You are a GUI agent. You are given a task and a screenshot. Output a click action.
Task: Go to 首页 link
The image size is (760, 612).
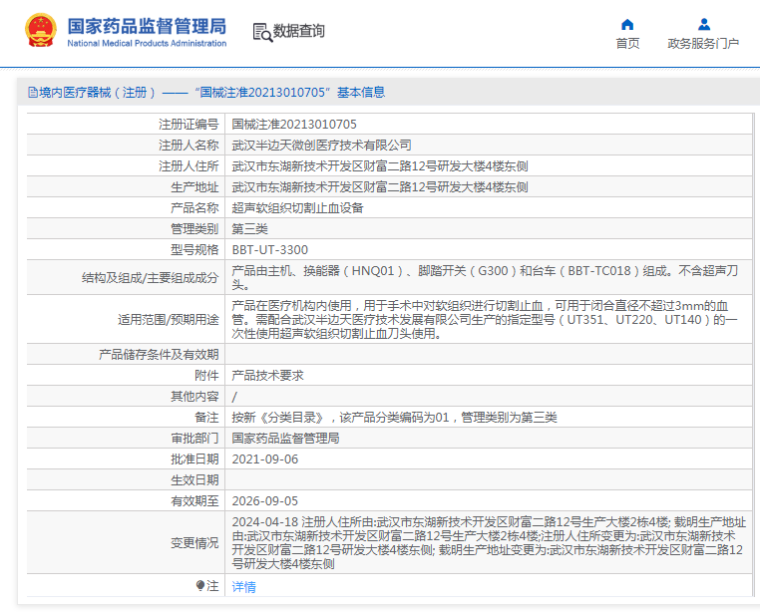(x=627, y=44)
